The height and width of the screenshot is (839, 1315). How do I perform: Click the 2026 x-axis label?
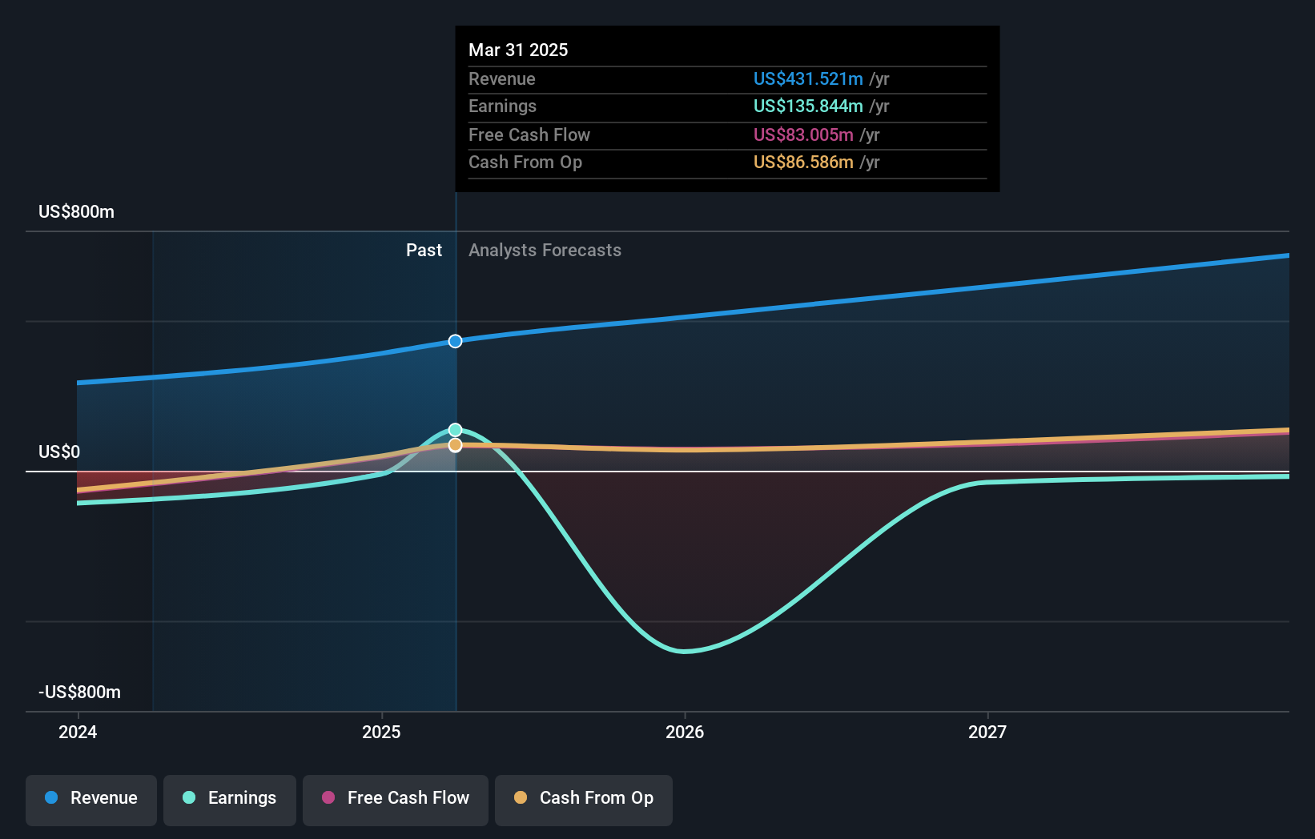(685, 732)
